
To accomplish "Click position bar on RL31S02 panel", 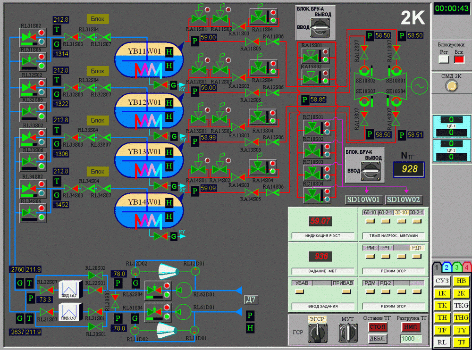I will 29,44.
